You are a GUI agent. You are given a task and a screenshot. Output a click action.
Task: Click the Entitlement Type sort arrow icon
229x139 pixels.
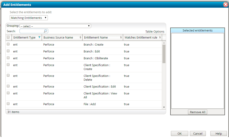pyautogui.click(x=39, y=38)
